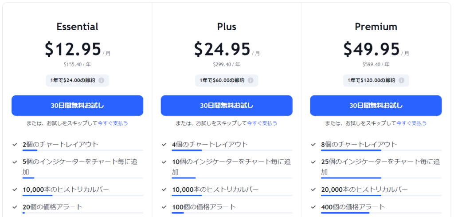
Task: Start Premium 30日間無料お試し trial
Action: click(376, 106)
